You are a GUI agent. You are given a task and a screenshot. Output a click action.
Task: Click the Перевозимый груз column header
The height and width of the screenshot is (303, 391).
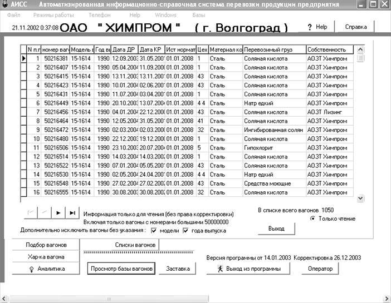pos(275,49)
